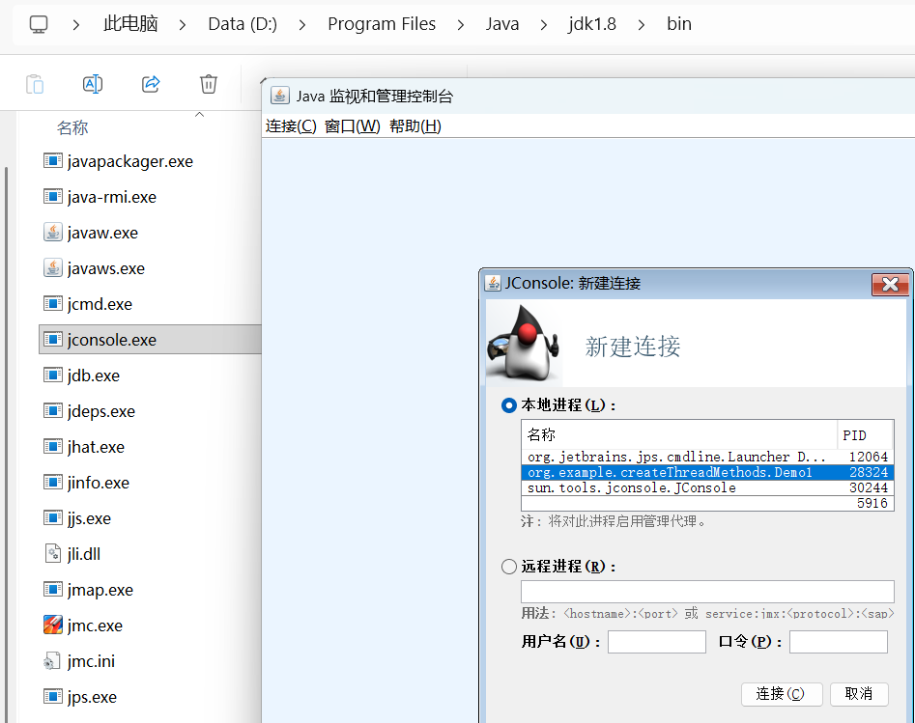The width and height of the screenshot is (915, 723).
Task: Expand the chevron after jdk1.8
Action: [642, 24]
